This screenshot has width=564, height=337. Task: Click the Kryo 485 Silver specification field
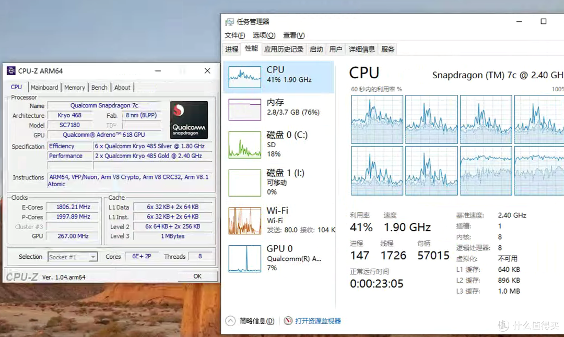pyautogui.click(x=152, y=146)
